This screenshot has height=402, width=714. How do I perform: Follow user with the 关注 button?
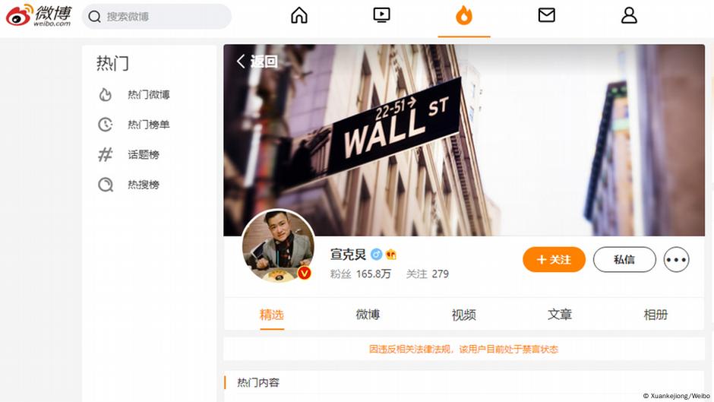click(554, 259)
